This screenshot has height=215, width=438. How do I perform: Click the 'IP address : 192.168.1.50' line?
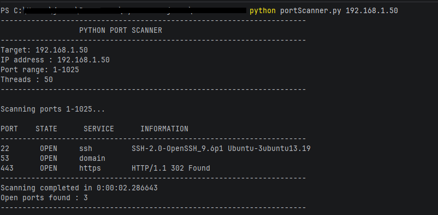pos(55,60)
